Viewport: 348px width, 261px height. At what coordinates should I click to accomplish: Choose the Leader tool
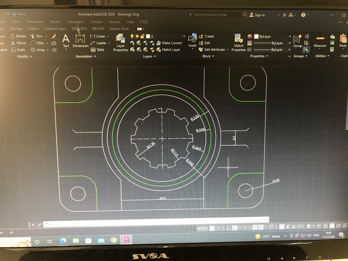99,43
